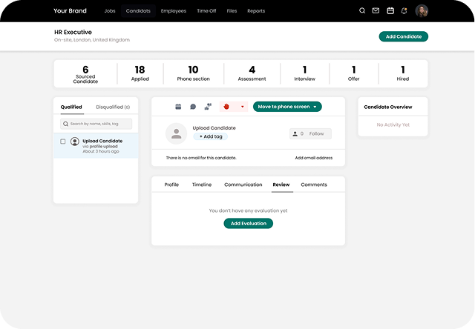Select the Phone section stage
Viewport: 475px width, 329px height.
coord(193,74)
